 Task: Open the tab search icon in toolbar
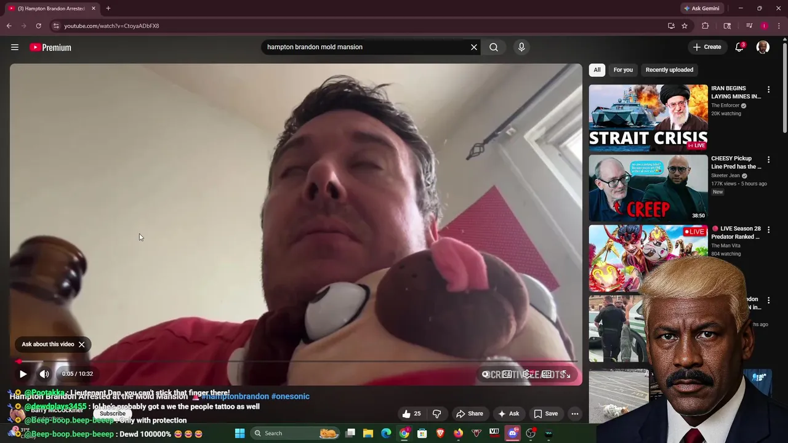[x=727, y=26]
